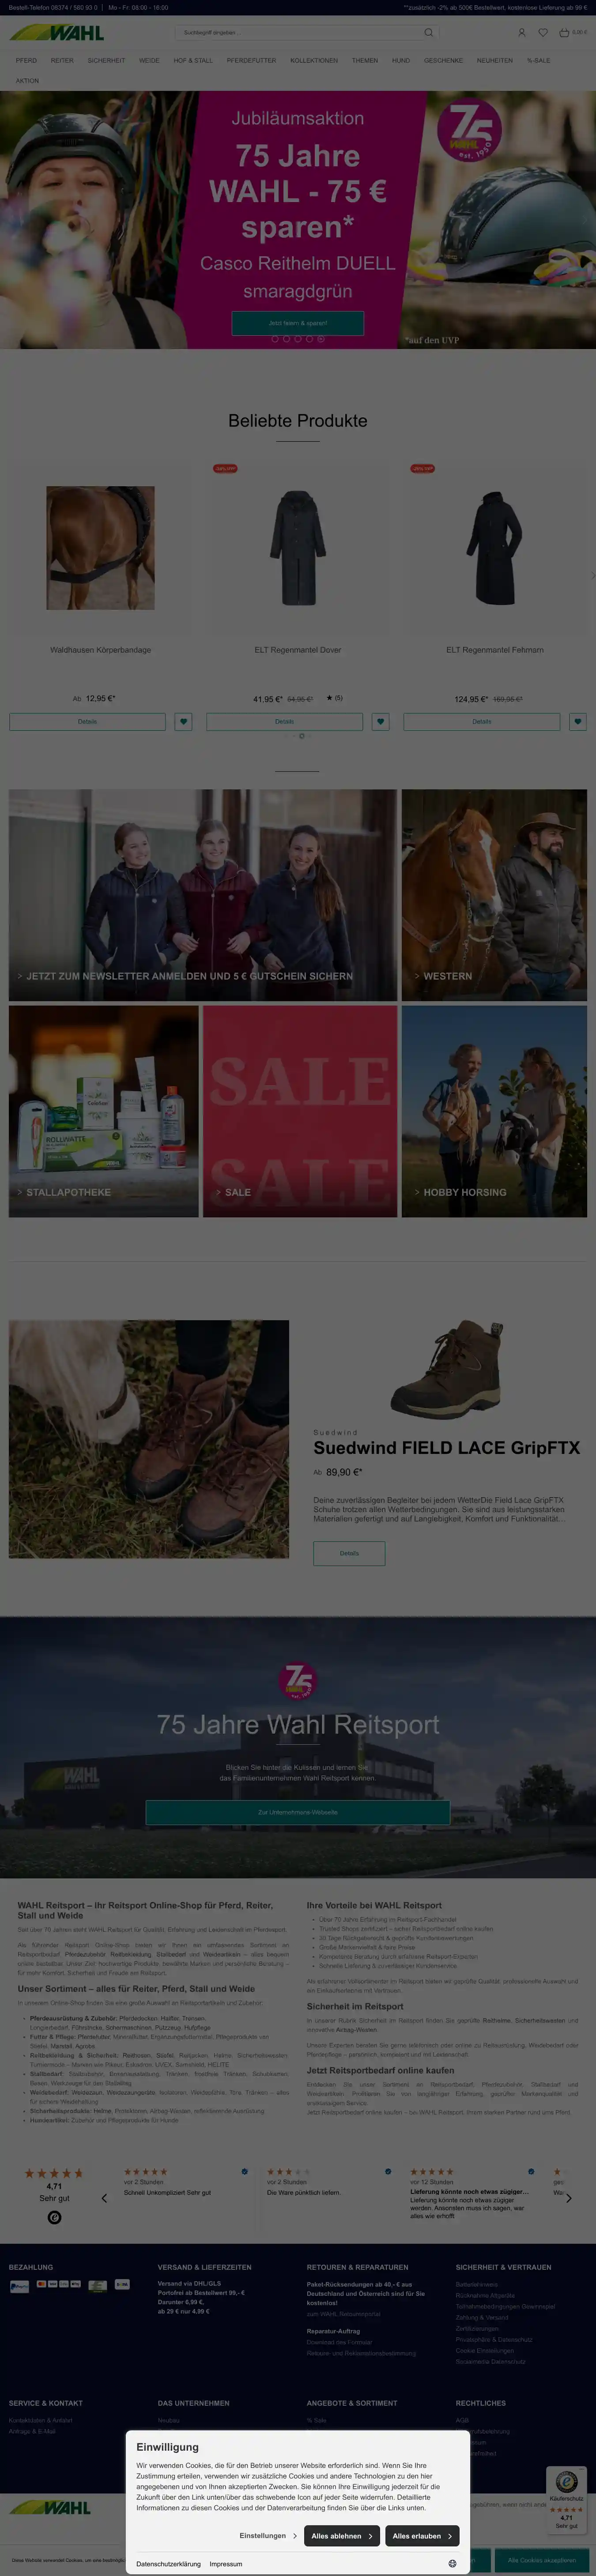Open the %-SALE menu item

click(538, 60)
